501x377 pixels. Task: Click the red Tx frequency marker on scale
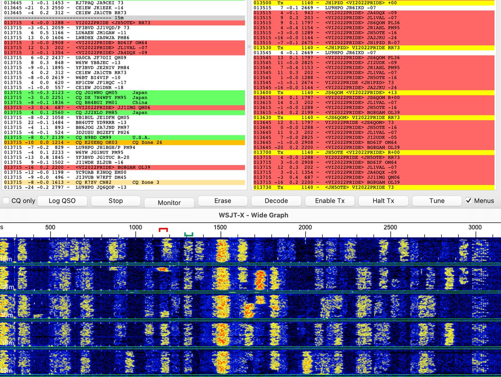tap(163, 229)
